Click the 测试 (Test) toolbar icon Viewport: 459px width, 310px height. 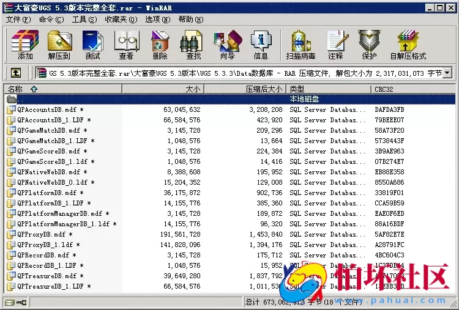[x=92, y=45]
